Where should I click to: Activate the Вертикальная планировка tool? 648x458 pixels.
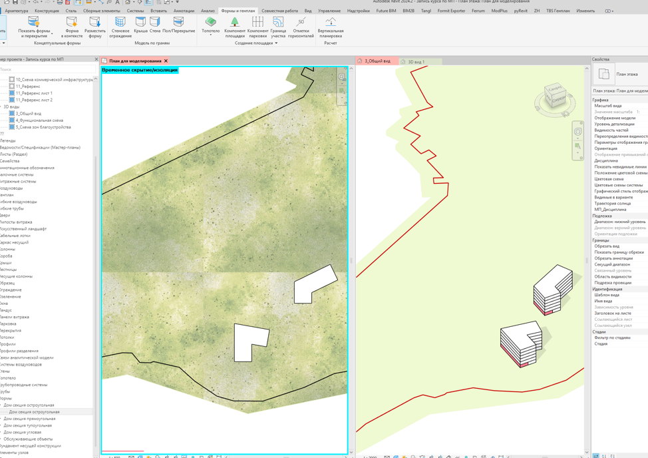pos(331,27)
